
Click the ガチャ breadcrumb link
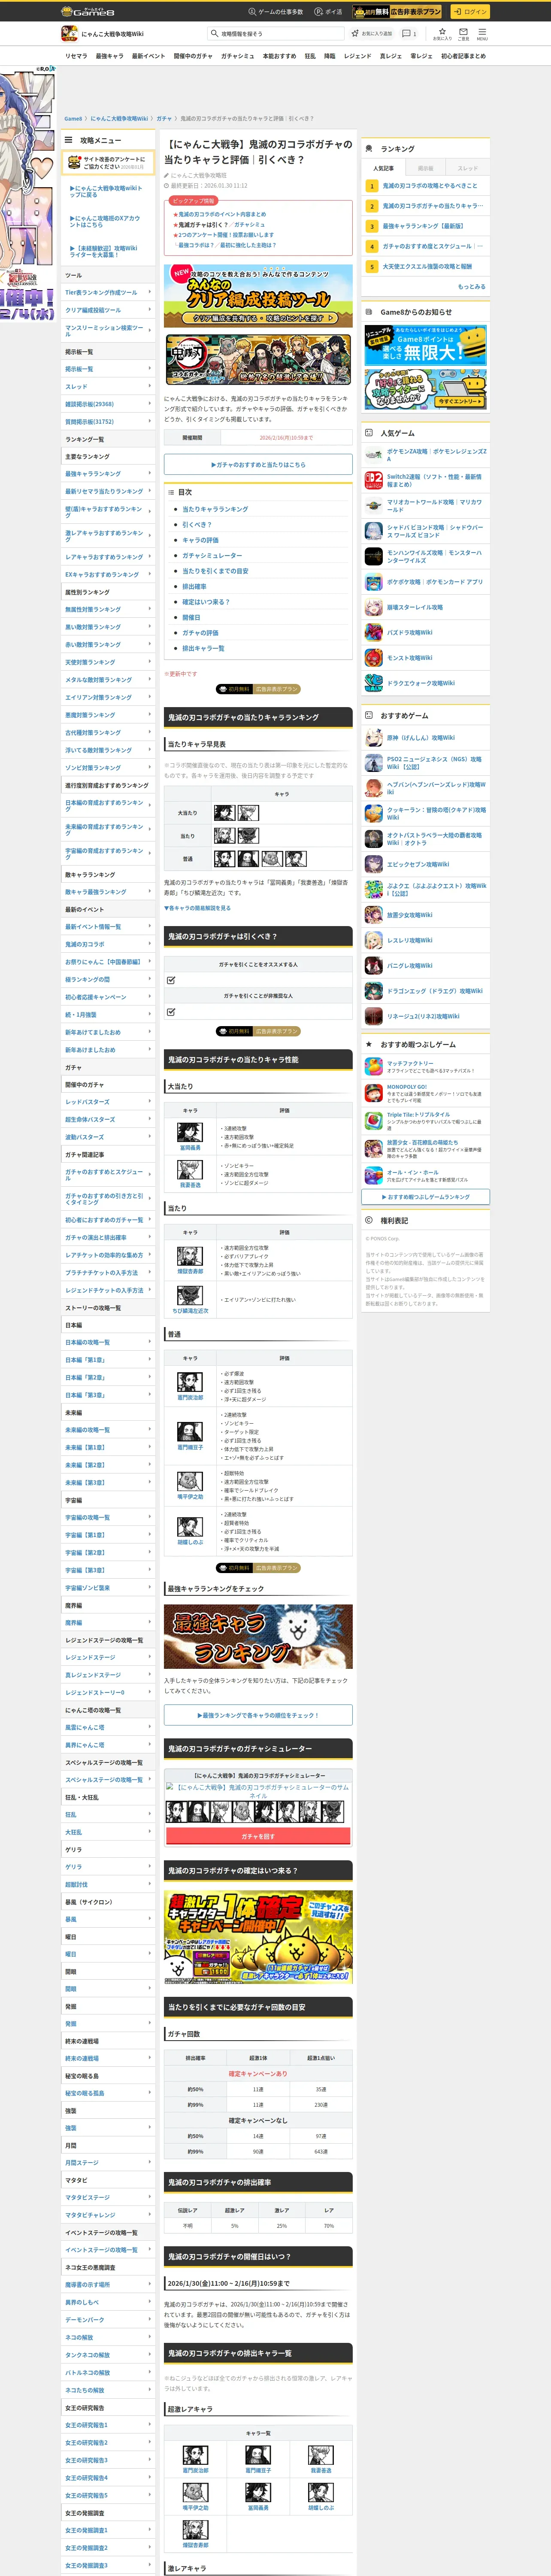(164, 119)
